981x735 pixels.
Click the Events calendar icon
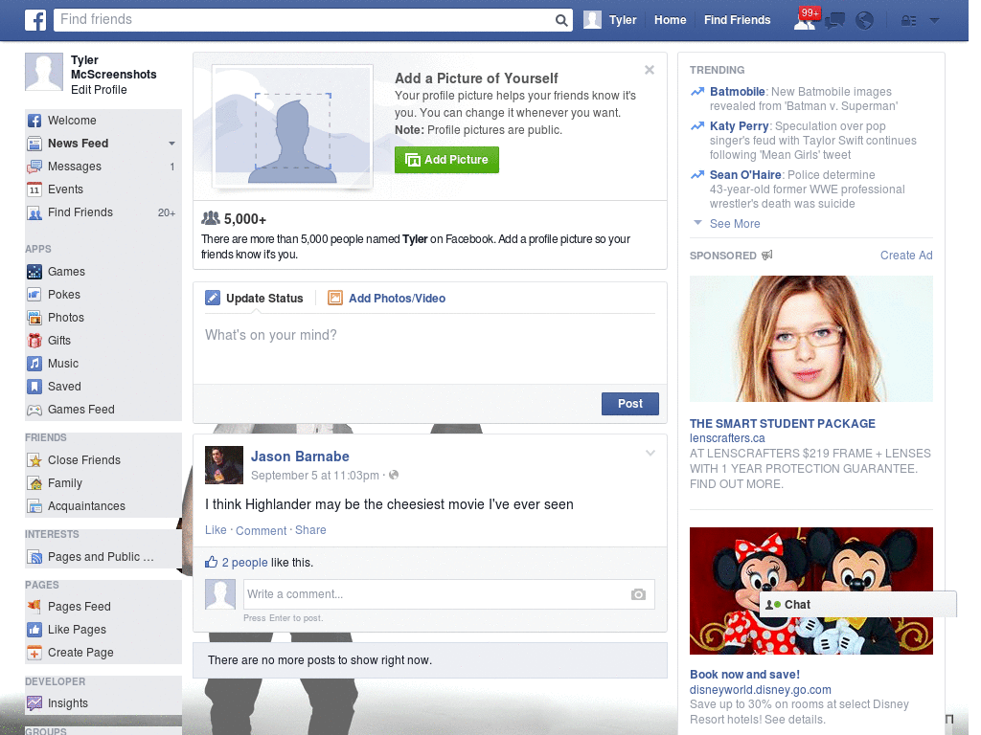tap(34, 189)
